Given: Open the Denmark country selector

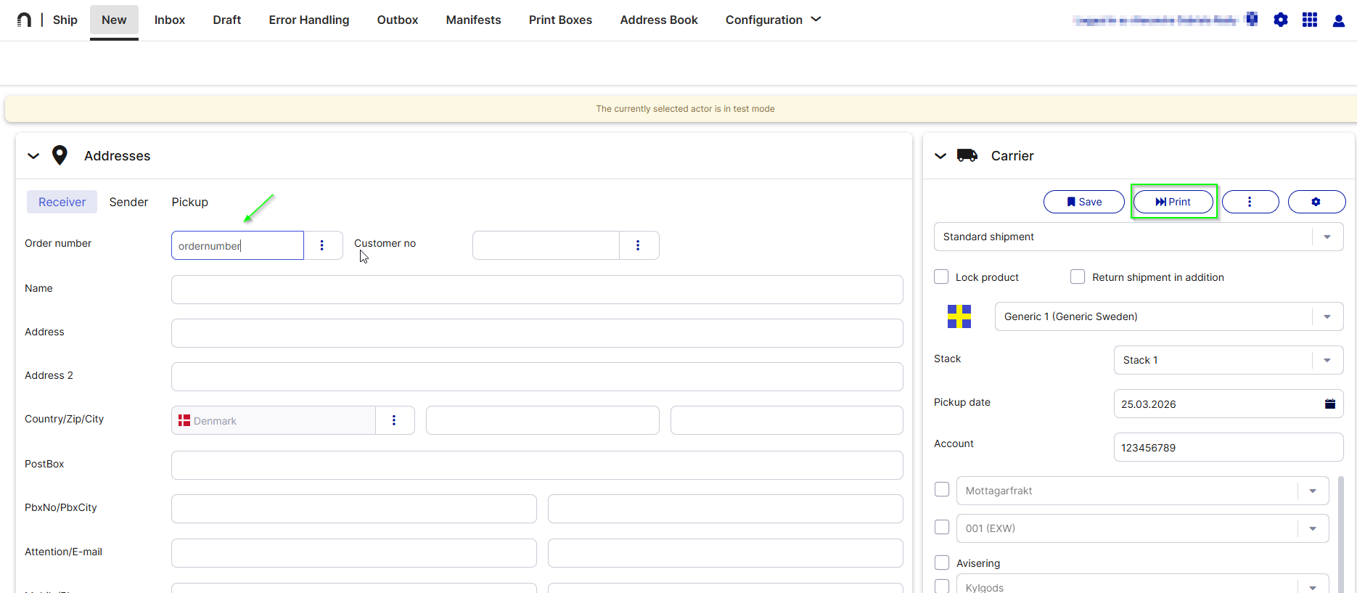Looking at the screenshot, I should click(274, 420).
